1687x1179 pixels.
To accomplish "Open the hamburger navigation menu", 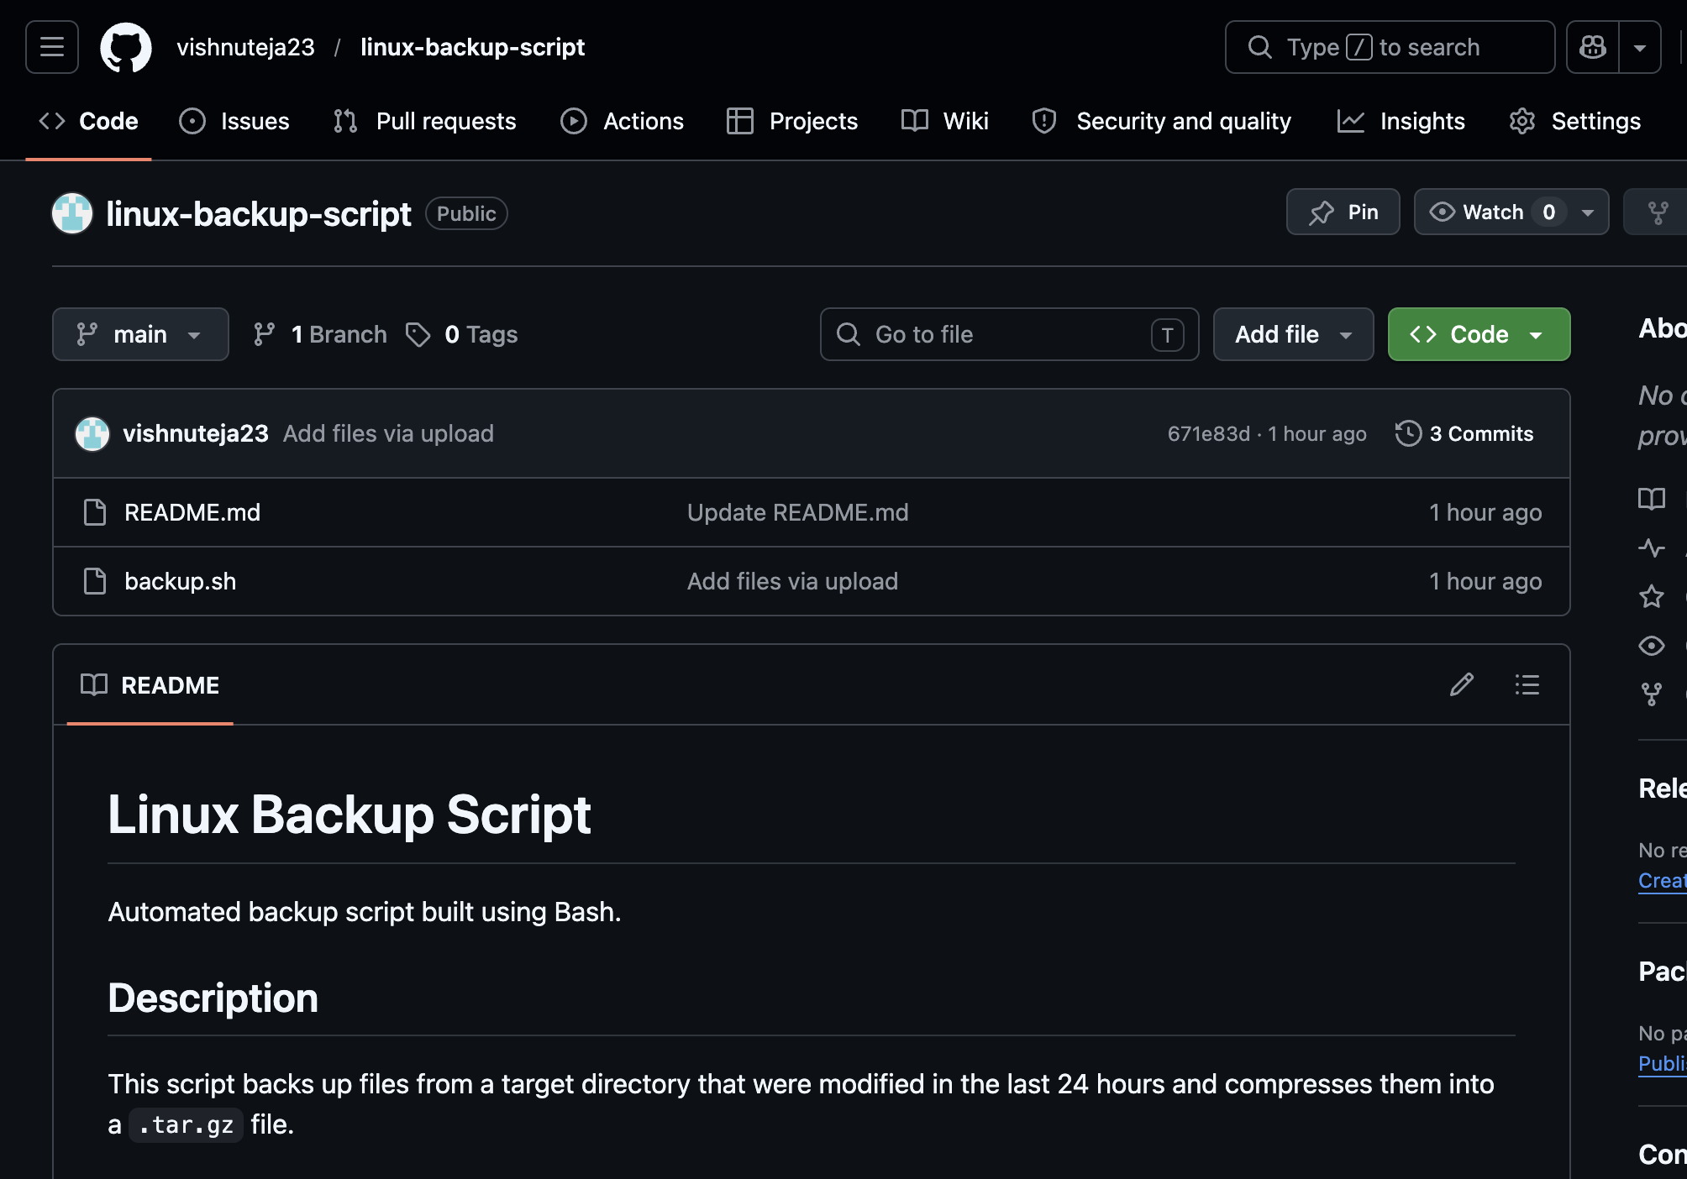I will pos(52,48).
